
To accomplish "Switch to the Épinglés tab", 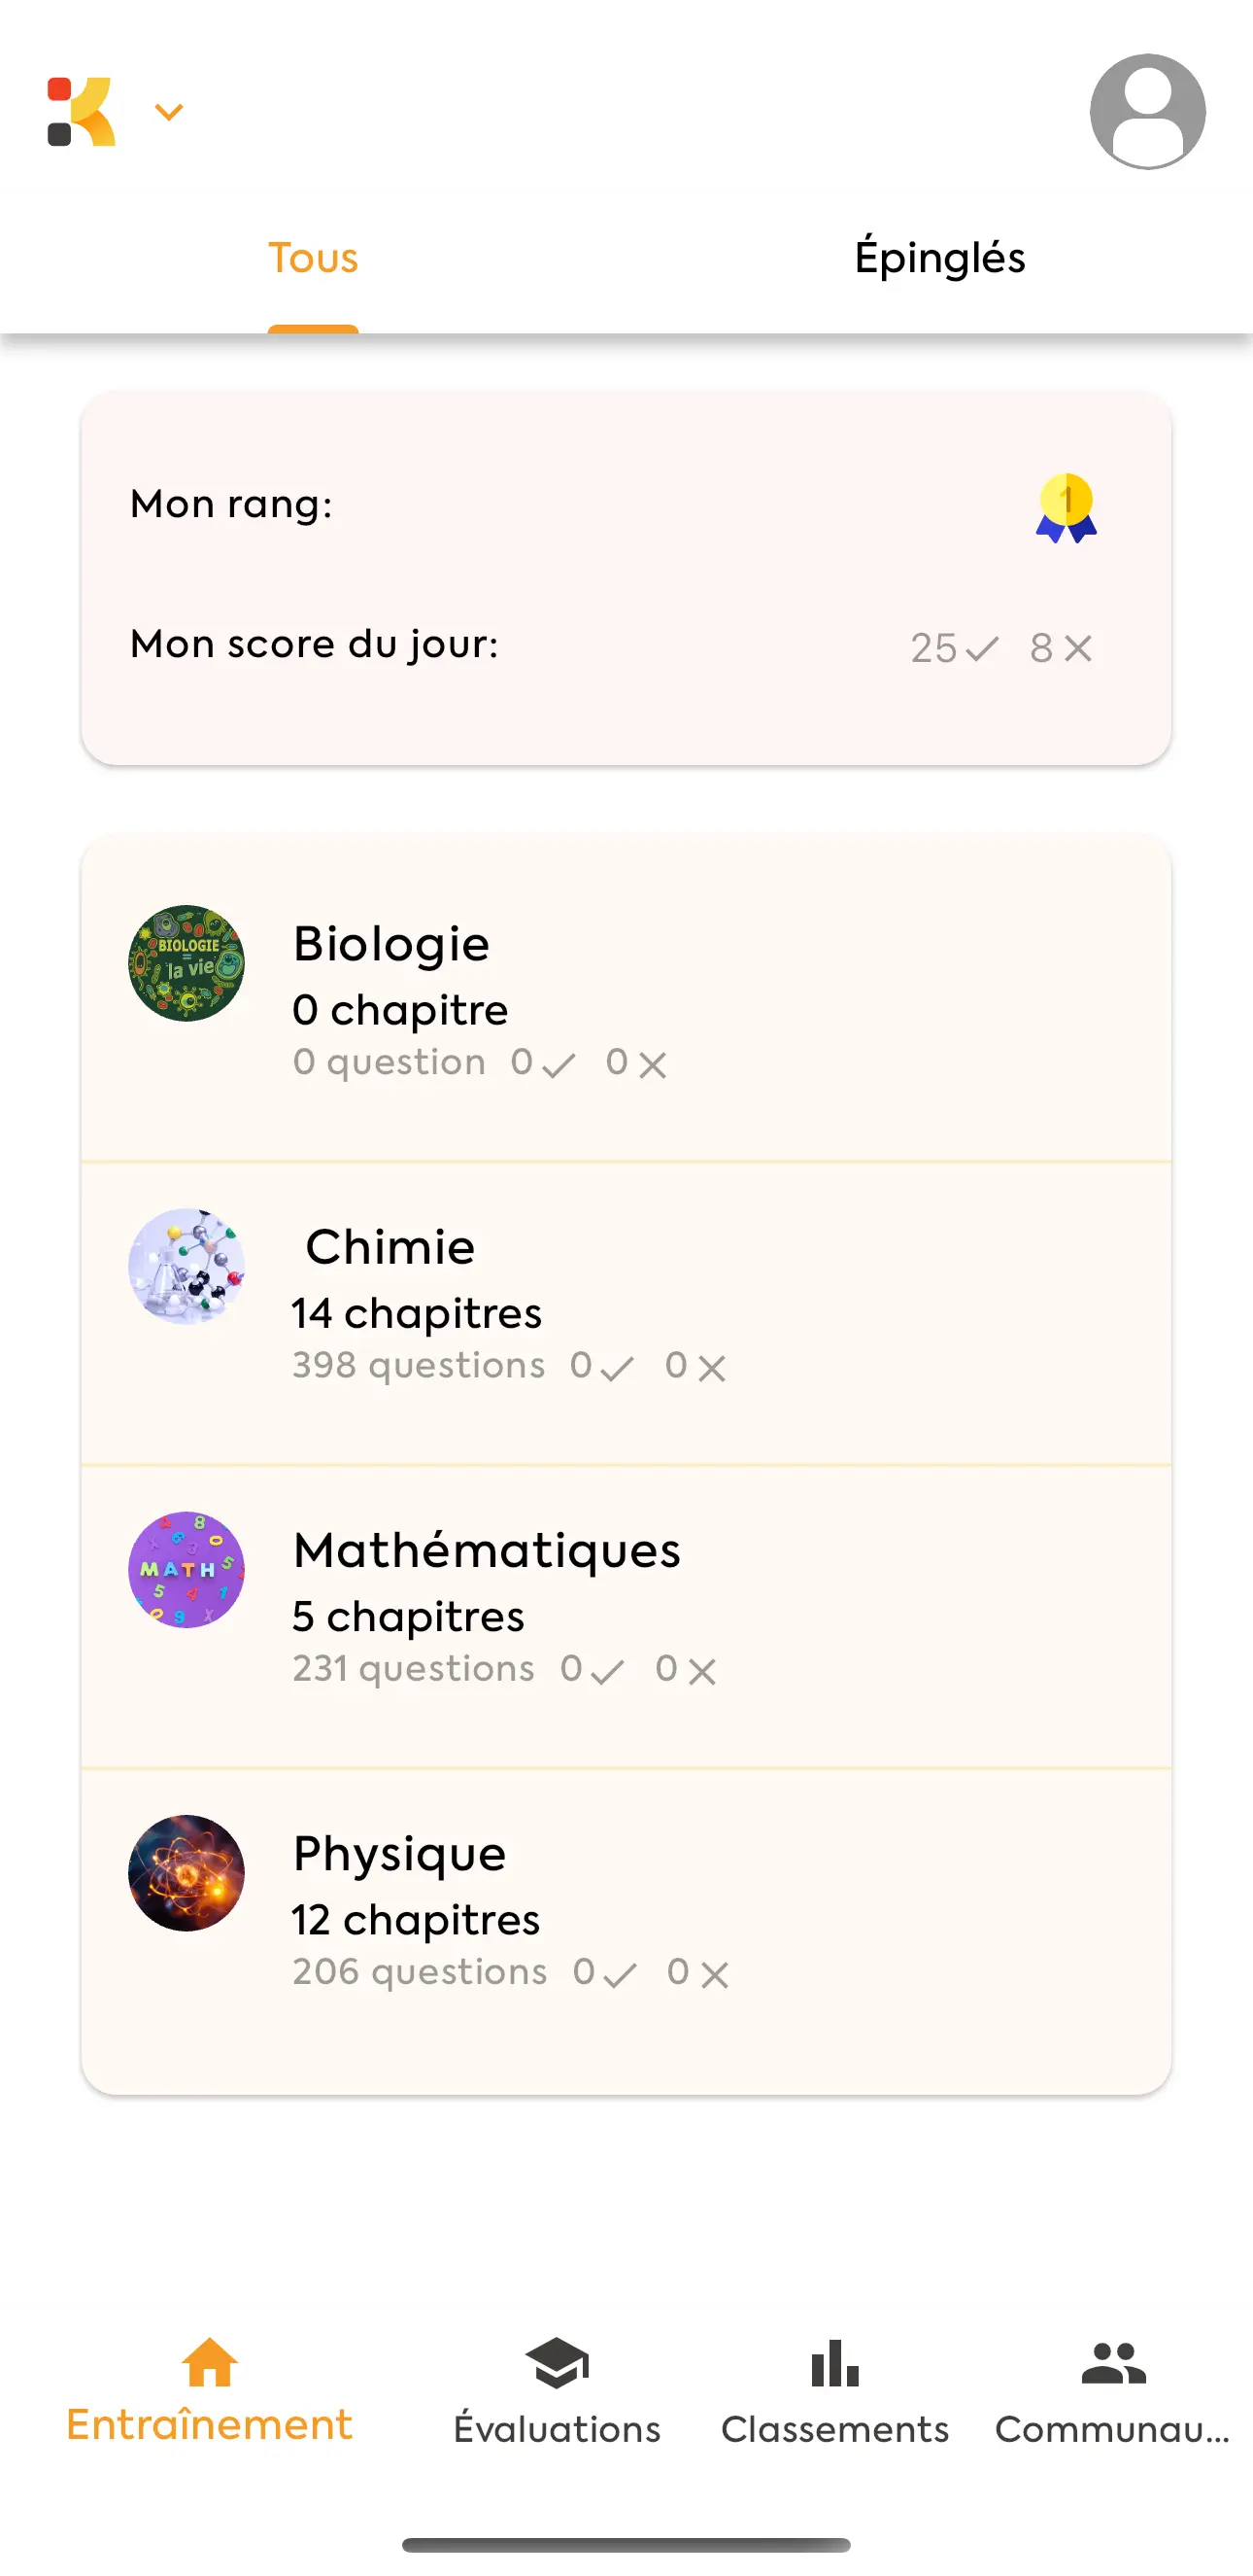I will [x=939, y=258].
